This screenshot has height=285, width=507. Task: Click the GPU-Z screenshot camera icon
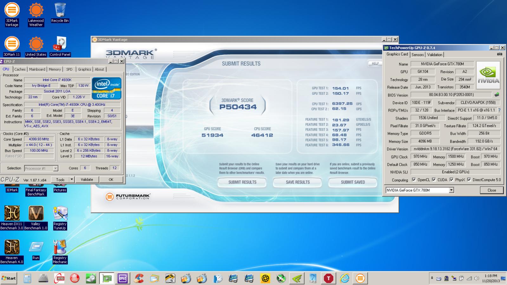499,54
